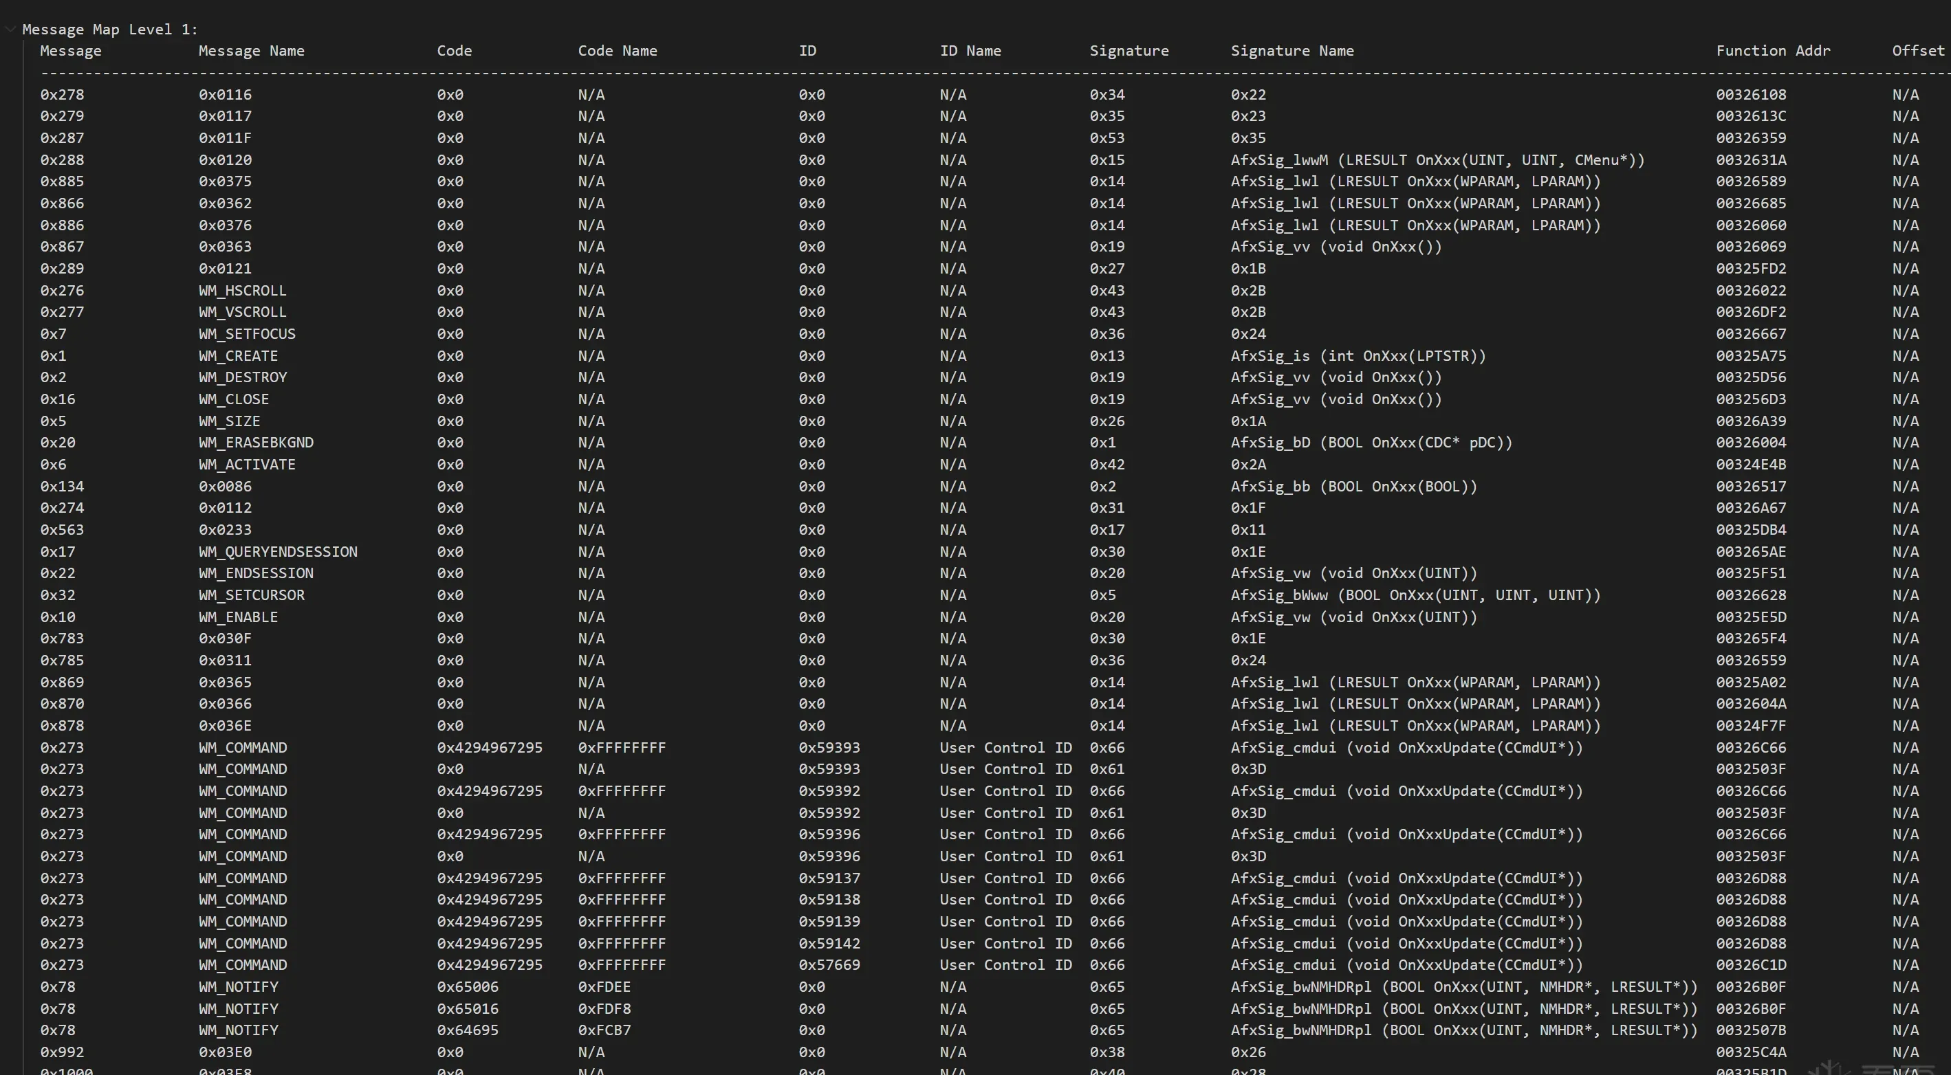Image resolution: width=1951 pixels, height=1075 pixels.
Task: Select the WM_SETCURSOR message name
Action: coord(252,595)
